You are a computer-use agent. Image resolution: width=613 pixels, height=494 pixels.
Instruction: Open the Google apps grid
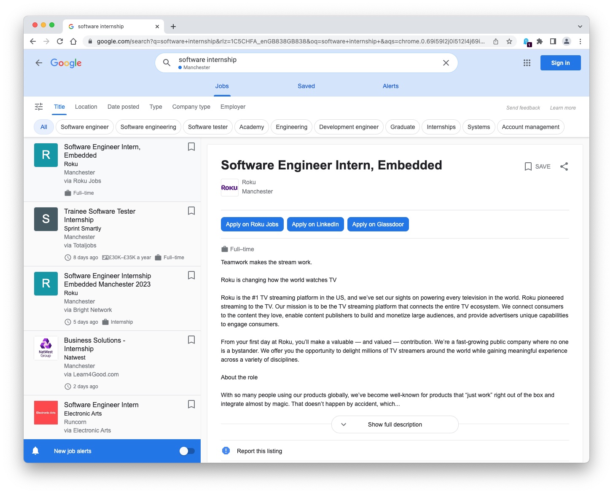pos(527,63)
